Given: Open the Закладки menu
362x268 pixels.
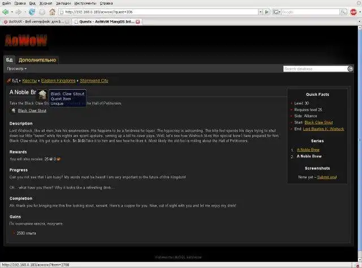Looking at the screenshot, I should point(63,3).
